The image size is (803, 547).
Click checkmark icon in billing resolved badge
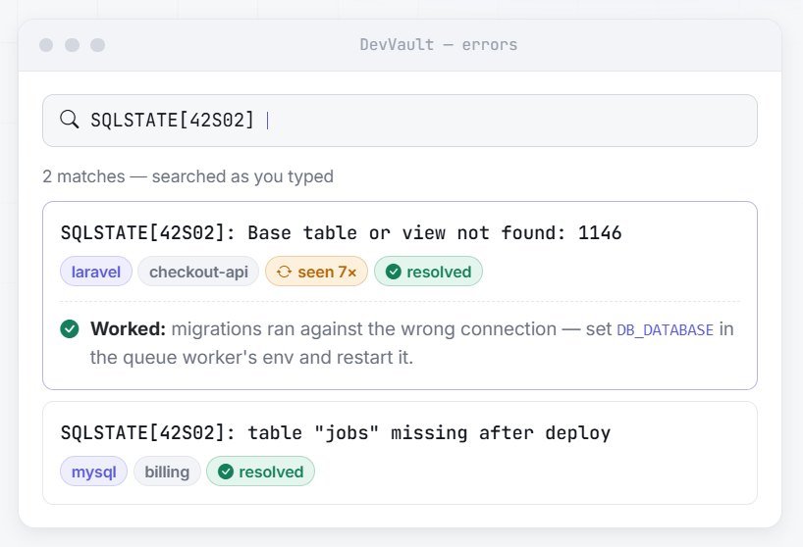pyautogui.click(x=226, y=472)
